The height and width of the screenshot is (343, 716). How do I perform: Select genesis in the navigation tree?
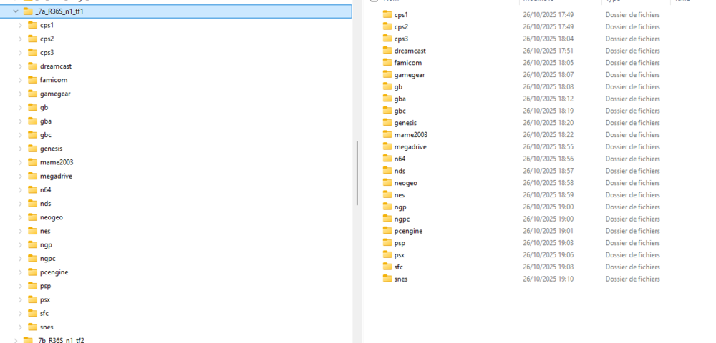(x=51, y=149)
